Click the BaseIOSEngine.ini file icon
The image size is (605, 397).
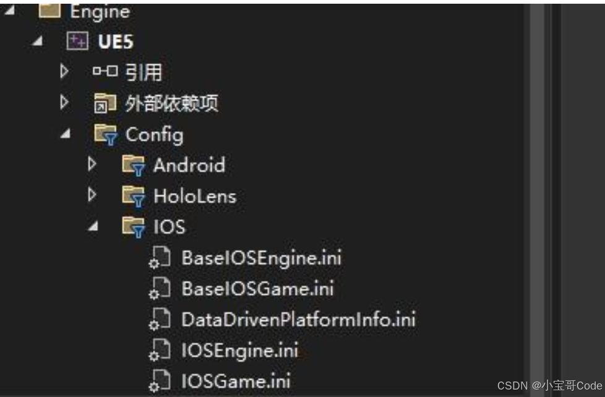coord(161,258)
